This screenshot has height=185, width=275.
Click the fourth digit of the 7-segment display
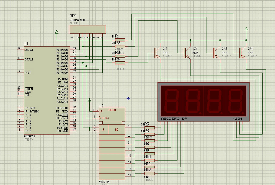[x=237, y=99]
